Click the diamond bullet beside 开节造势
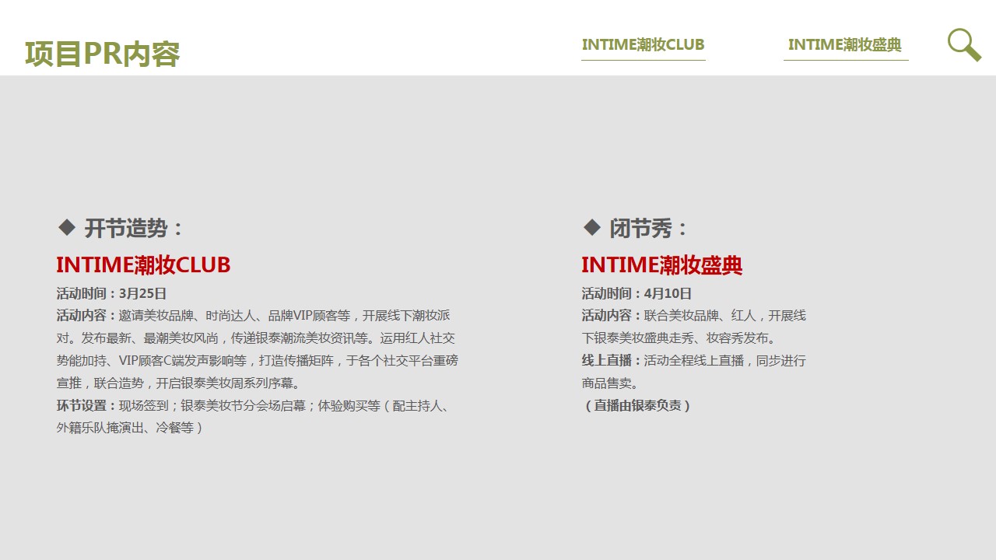Viewport: 996px width, 560px height. [x=67, y=227]
